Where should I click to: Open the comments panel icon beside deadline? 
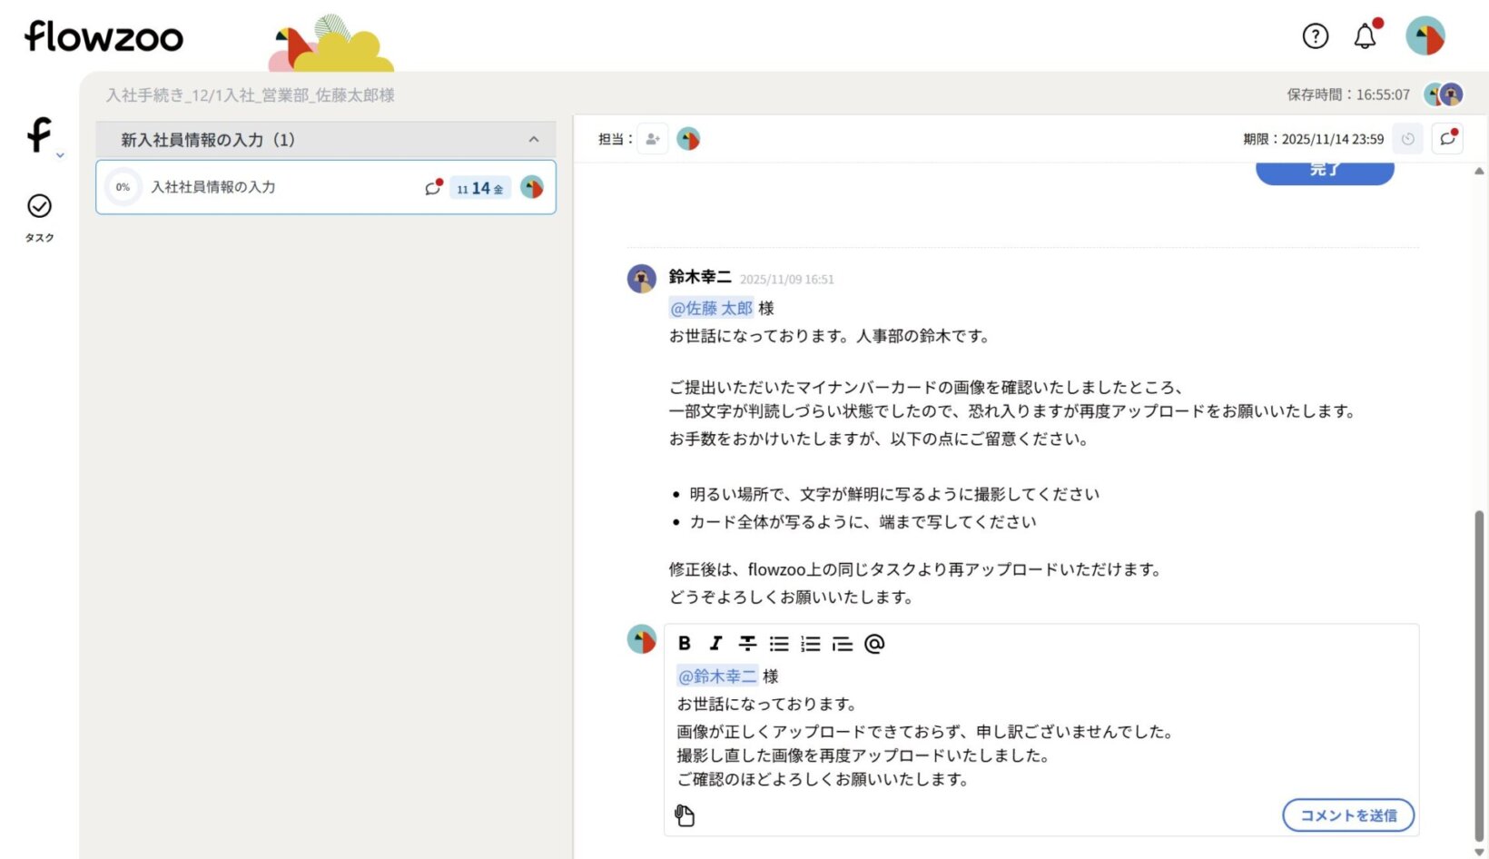1447,139
